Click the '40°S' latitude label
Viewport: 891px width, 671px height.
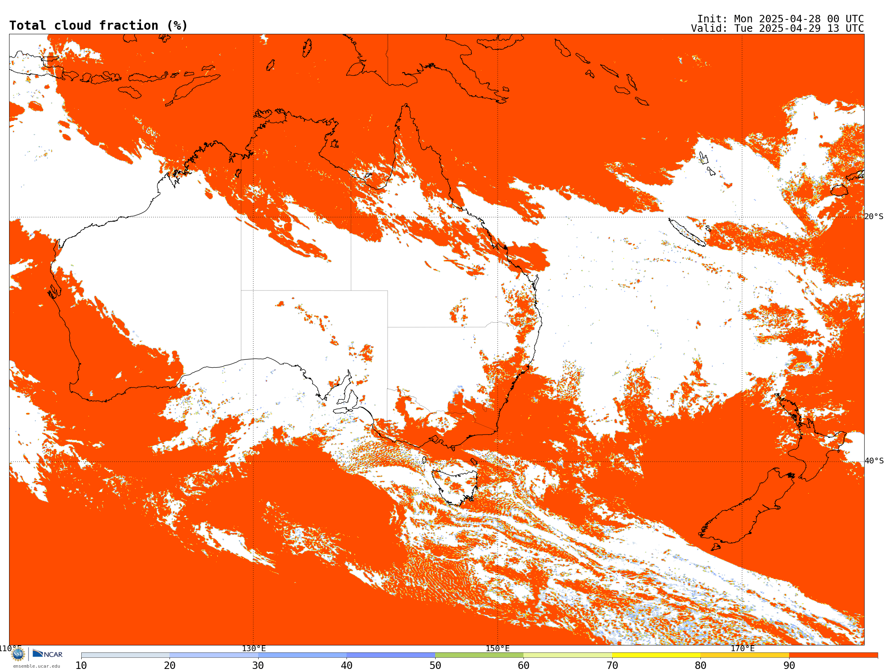[x=874, y=461]
